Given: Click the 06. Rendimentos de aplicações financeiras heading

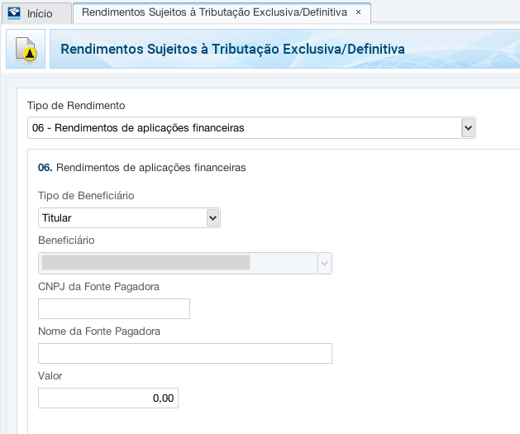Looking at the screenshot, I should [142, 167].
